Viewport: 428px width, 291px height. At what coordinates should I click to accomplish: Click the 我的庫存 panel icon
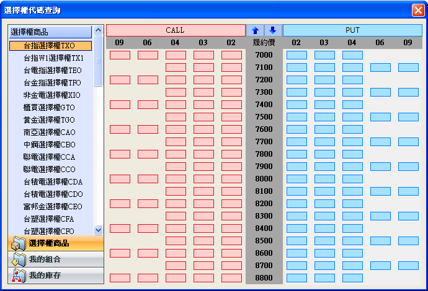pyautogui.click(x=18, y=276)
